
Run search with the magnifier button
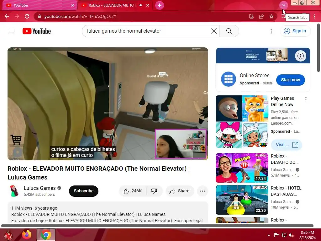click(229, 31)
